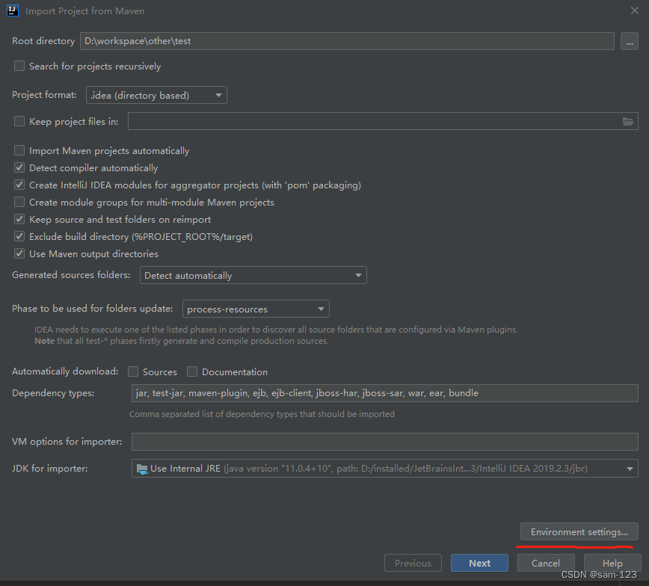Click JDK folder icon in importer combo

pyautogui.click(x=142, y=469)
